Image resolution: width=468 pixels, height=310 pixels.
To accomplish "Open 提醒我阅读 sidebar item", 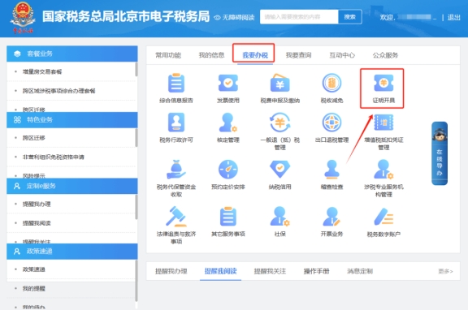I will [37, 223].
